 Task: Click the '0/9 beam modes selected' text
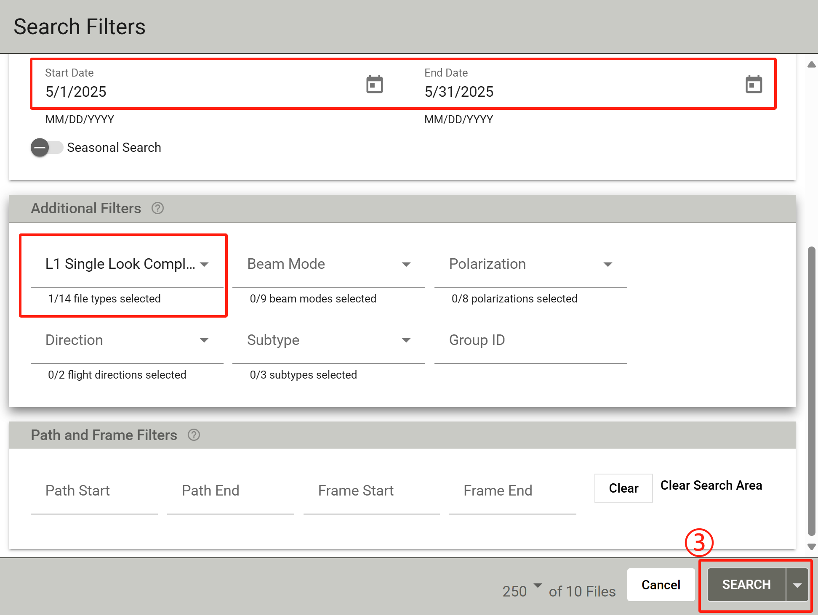pos(313,299)
